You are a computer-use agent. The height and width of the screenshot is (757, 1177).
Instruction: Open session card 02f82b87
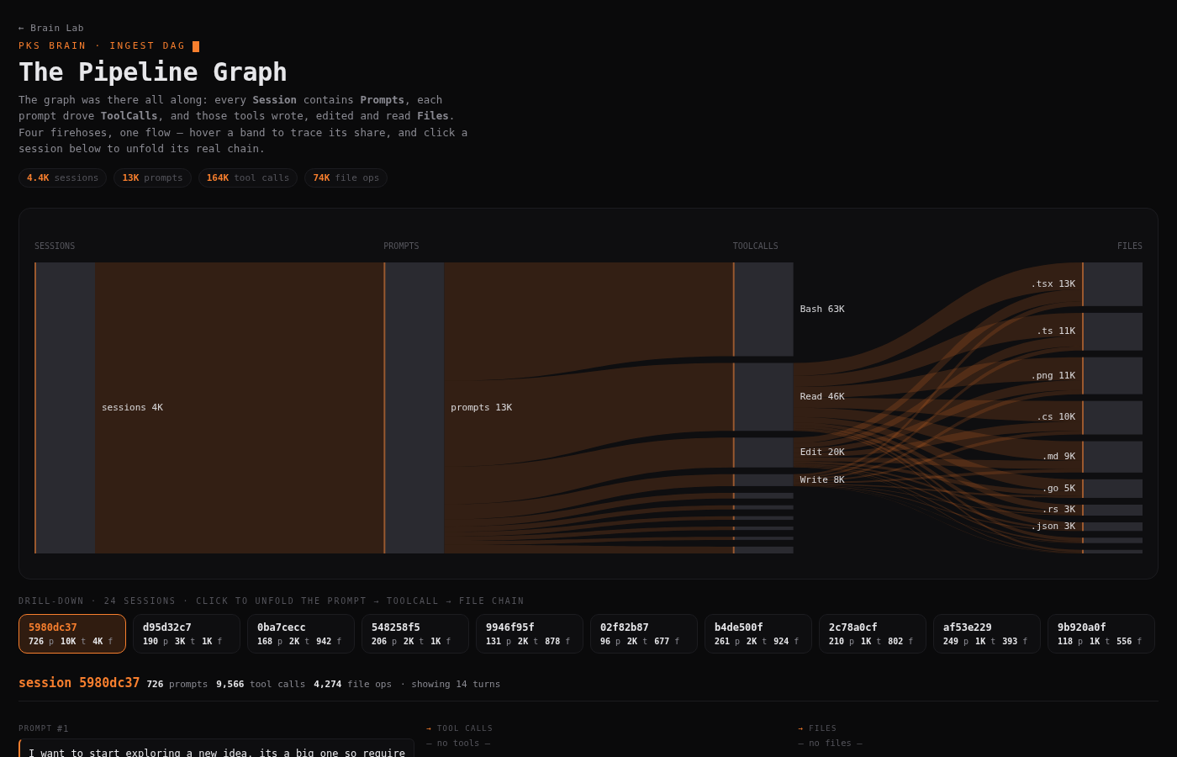644,633
